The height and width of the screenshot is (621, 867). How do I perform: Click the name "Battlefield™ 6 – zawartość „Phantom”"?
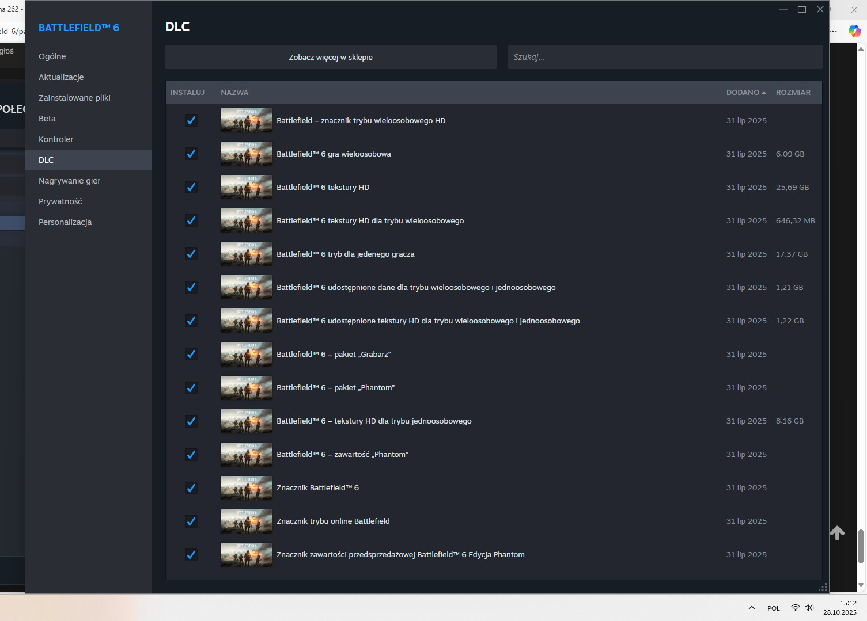click(343, 454)
